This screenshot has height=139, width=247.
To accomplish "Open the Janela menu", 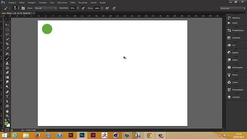I will coord(93,3).
